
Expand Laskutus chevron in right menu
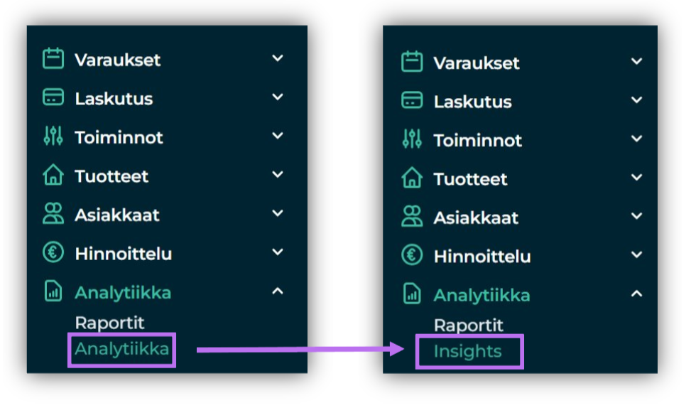[636, 100]
